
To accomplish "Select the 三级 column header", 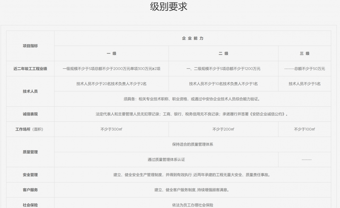I will pyautogui.click(x=304, y=54).
